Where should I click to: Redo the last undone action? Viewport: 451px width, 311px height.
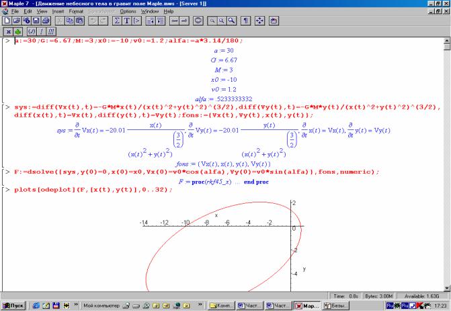pyautogui.click(x=103, y=21)
